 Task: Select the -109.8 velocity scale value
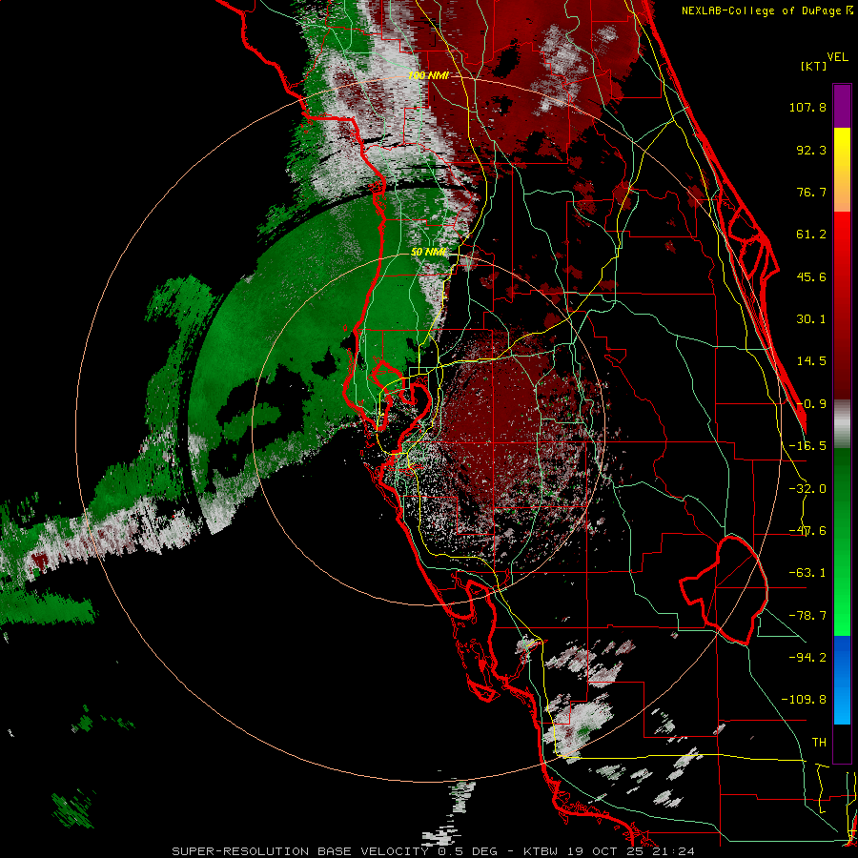click(804, 700)
